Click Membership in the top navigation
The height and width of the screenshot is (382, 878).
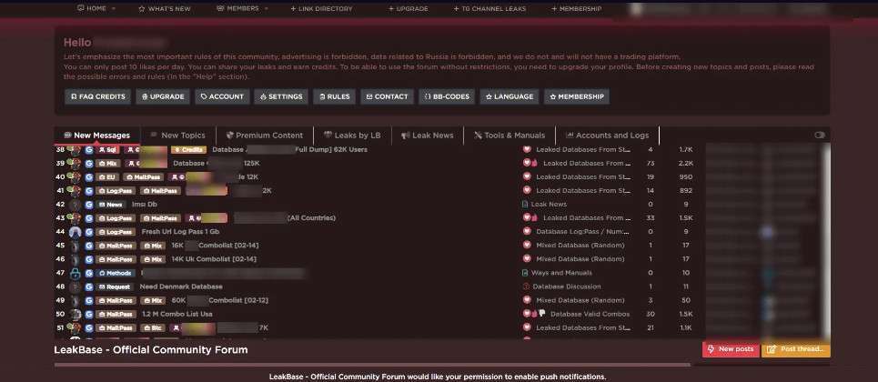[x=577, y=9]
